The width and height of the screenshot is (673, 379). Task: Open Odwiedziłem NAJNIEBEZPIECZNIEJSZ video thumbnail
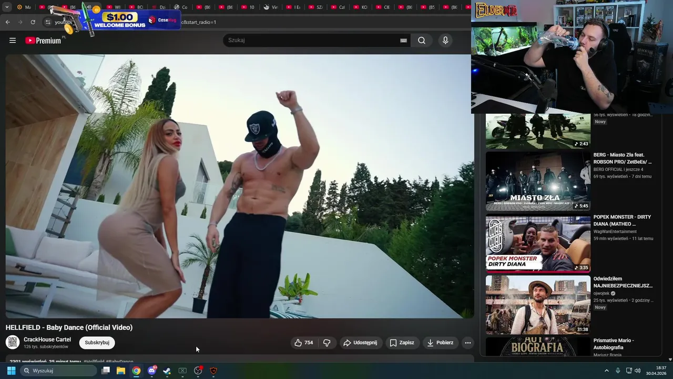[538, 305]
